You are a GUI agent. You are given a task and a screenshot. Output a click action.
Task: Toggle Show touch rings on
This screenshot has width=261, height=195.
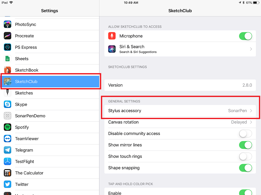[245, 156]
